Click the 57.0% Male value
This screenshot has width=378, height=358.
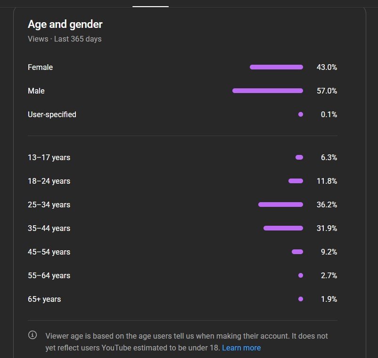pos(327,91)
